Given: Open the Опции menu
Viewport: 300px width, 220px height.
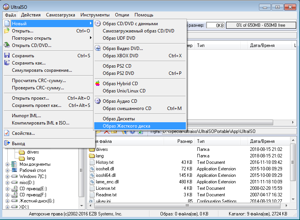Looking at the screenshot, I should point(122,15).
